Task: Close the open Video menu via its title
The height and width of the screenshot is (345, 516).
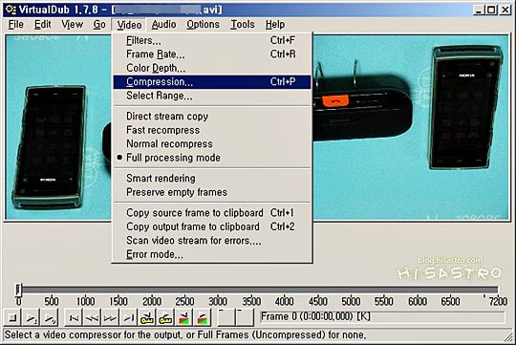Action: (129, 25)
